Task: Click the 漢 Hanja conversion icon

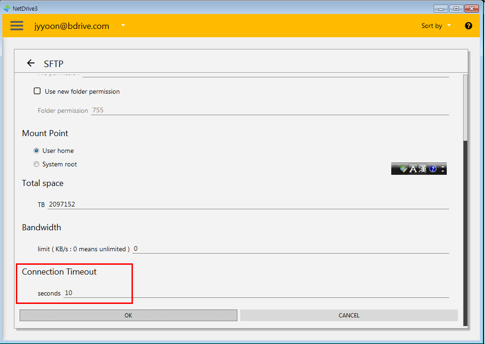Action: (423, 169)
